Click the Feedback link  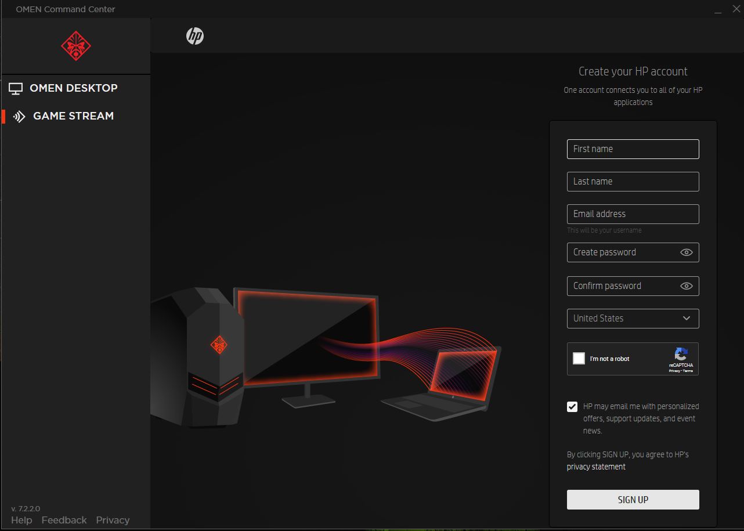64,520
